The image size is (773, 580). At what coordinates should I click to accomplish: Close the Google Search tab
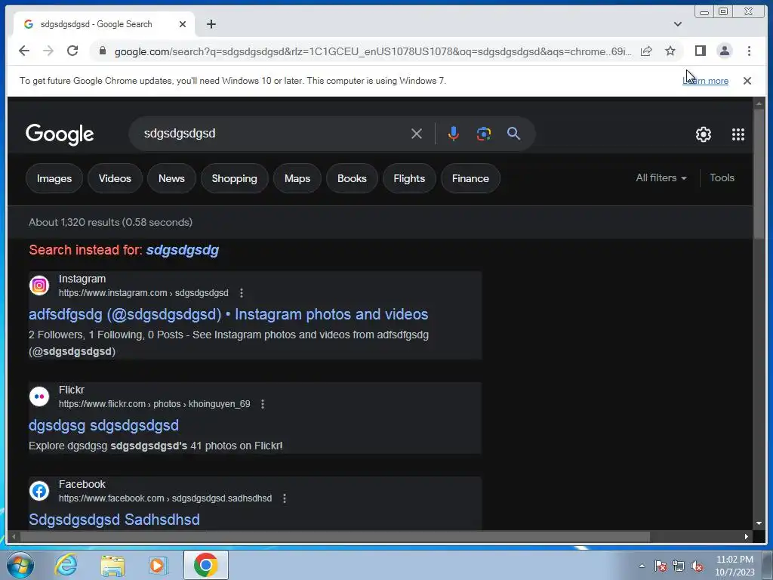[183, 24]
